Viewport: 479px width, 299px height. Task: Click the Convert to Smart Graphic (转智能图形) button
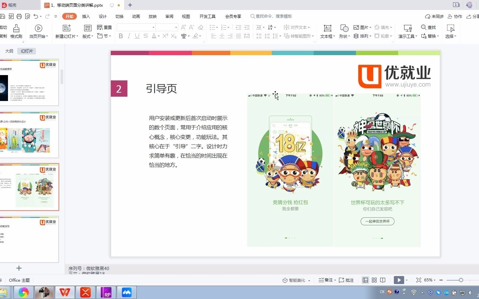click(x=299, y=36)
